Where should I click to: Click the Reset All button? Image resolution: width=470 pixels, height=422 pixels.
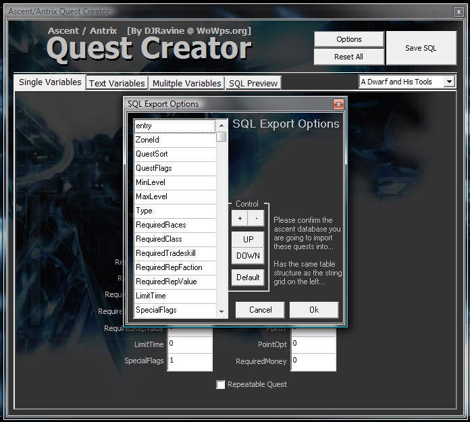349,57
